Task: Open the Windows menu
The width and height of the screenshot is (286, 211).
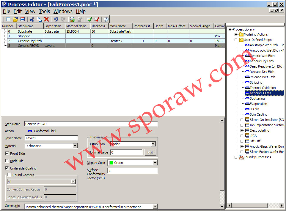Action: click(63, 11)
